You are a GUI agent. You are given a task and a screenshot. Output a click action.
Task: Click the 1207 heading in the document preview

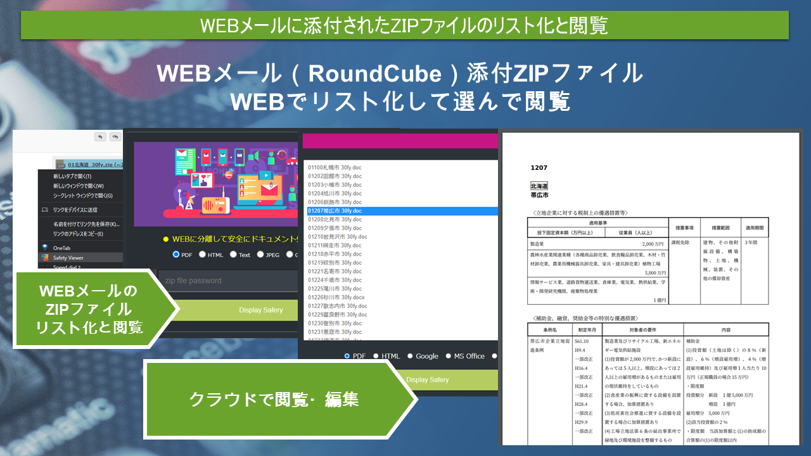[539, 168]
